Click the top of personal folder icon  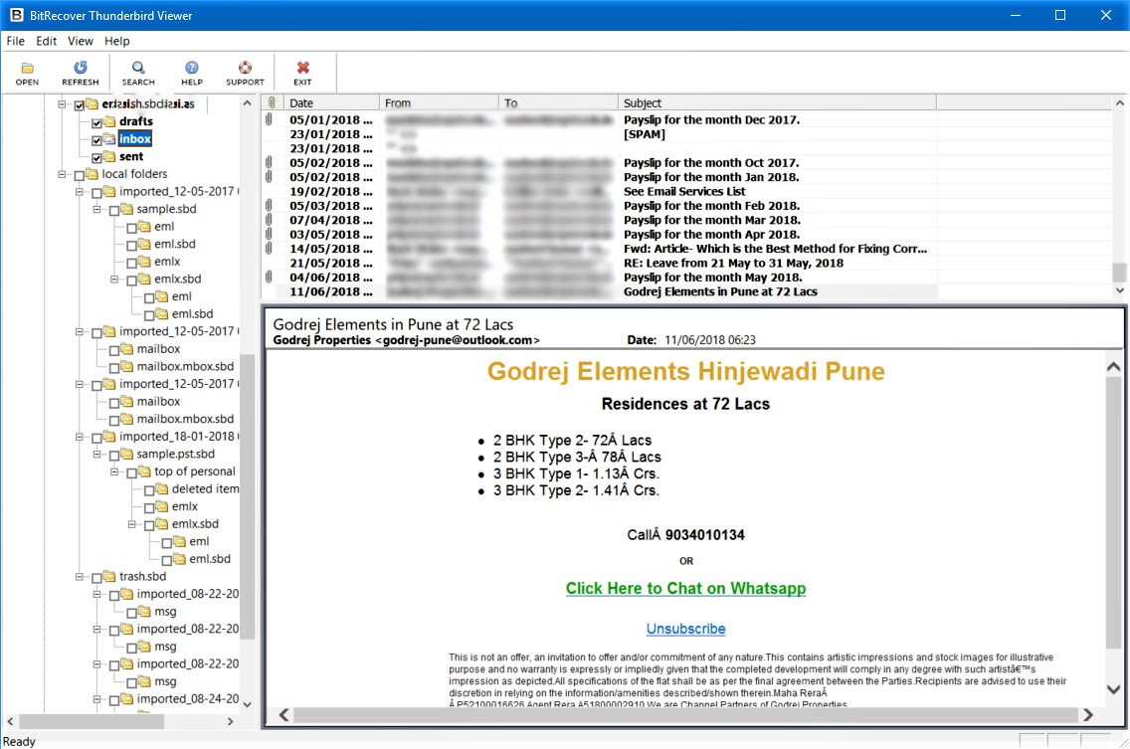tap(144, 471)
